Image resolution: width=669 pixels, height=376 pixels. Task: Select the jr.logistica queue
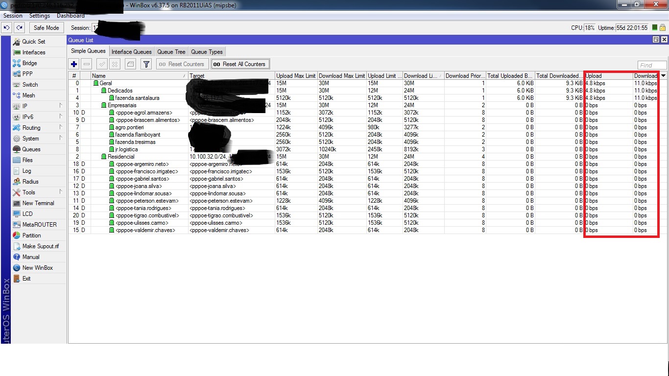(126, 149)
